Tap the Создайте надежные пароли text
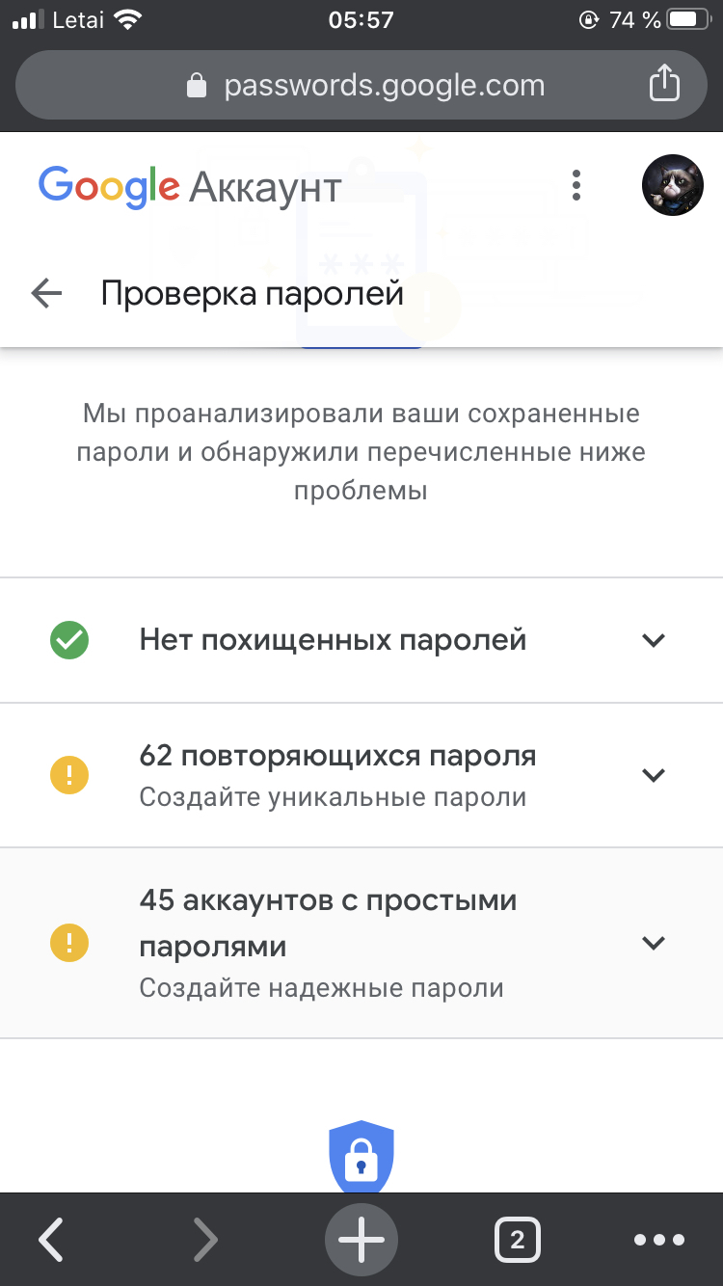 tap(321, 988)
